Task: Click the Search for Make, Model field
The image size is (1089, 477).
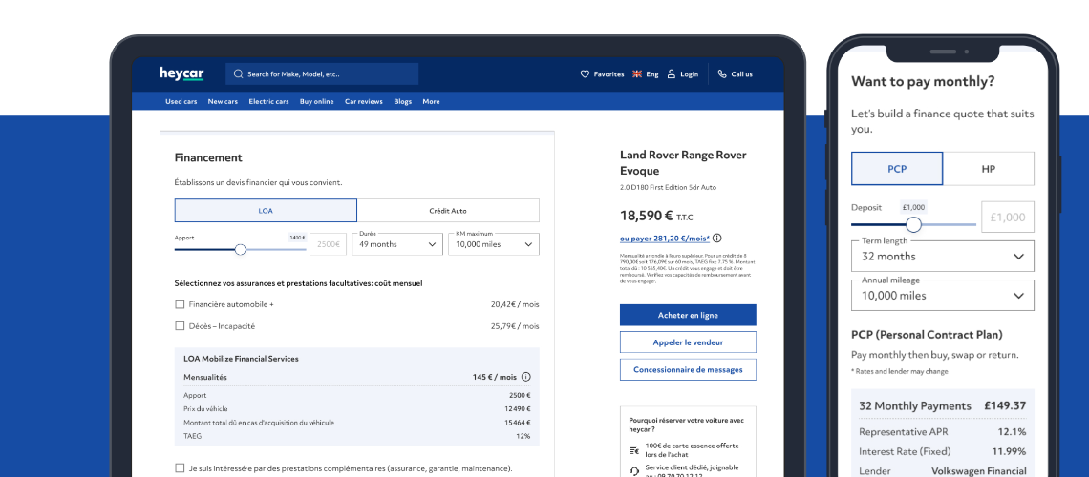Action: coord(322,74)
